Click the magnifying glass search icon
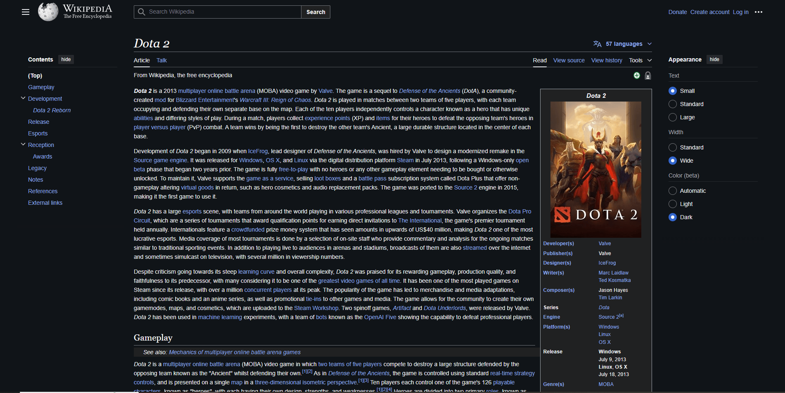 click(x=142, y=12)
